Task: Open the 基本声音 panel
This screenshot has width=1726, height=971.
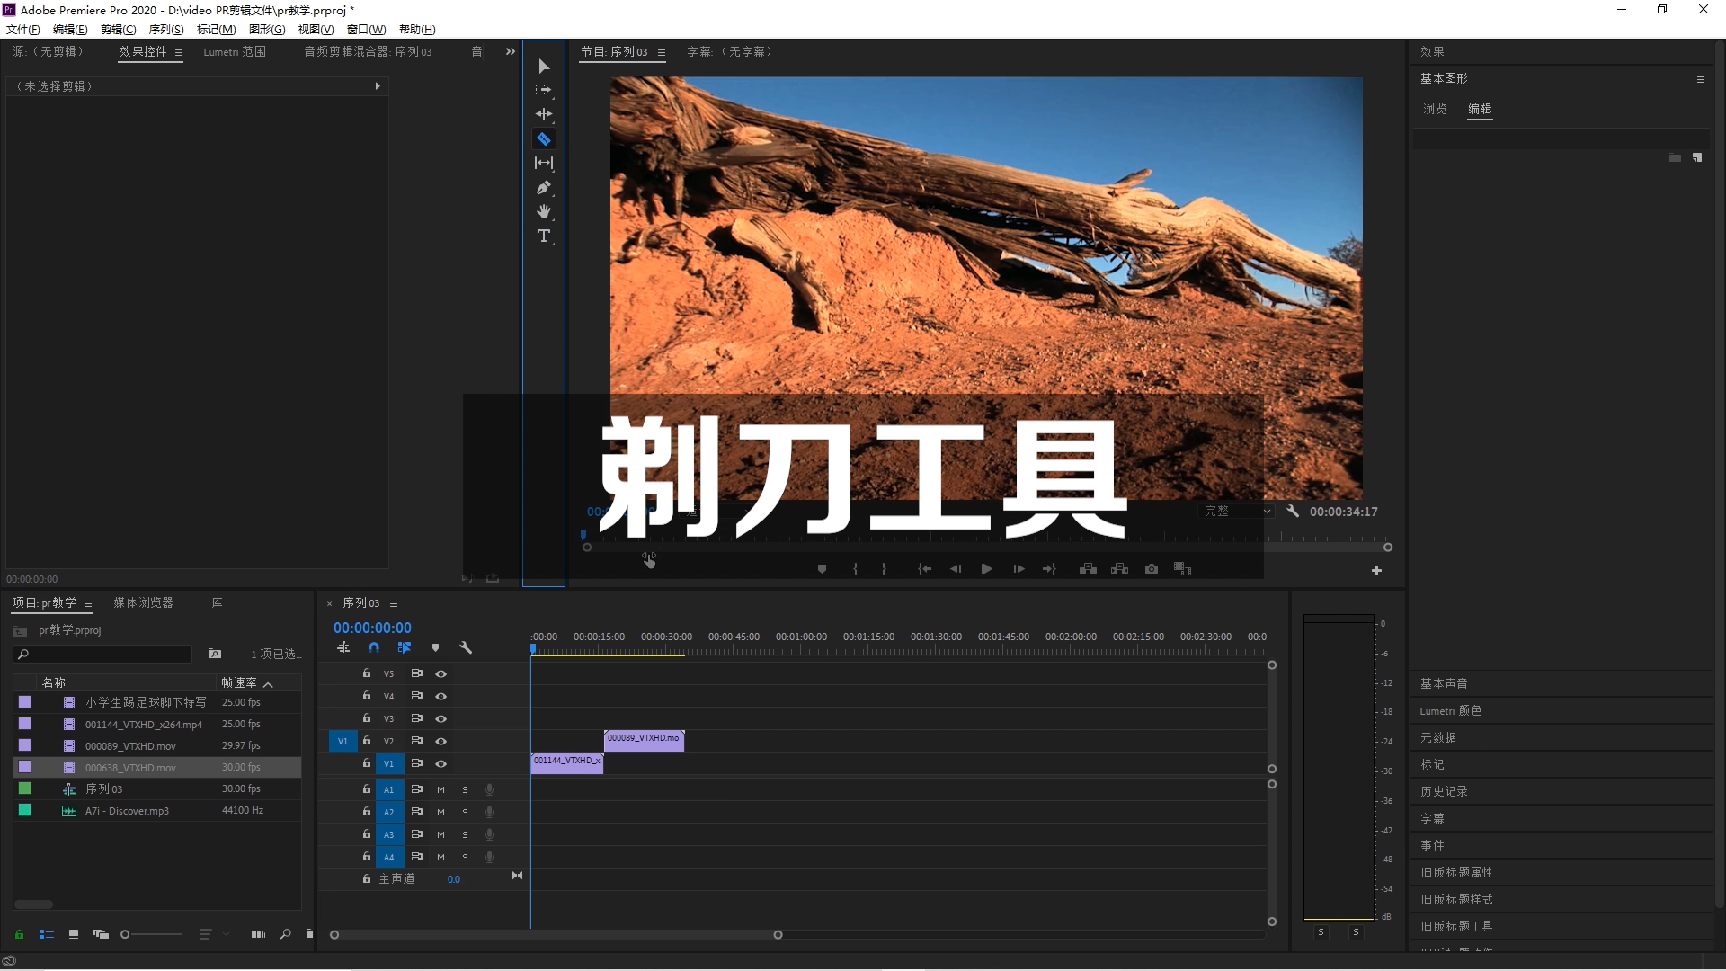Action: pos(1444,683)
